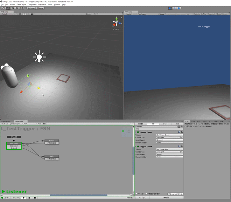The width and height of the screenshot is (231, 202).
Task: Click the Unity Play button
Action: click(170, 8)
